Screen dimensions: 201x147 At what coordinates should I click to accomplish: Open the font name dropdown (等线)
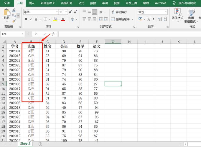click(x=57, y=12)
